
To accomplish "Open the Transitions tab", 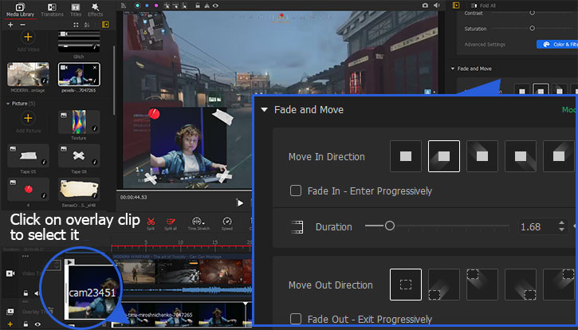I will [x=52, y=10].
